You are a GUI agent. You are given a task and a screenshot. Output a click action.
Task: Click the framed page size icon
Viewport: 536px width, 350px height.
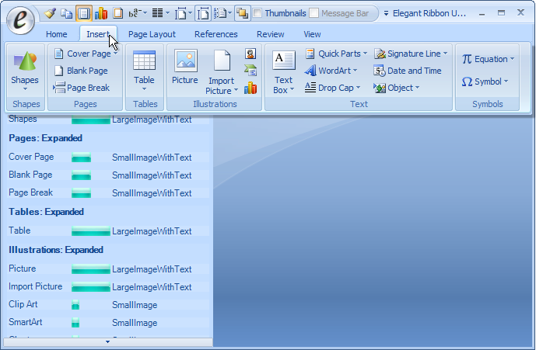tap(180, 14)
